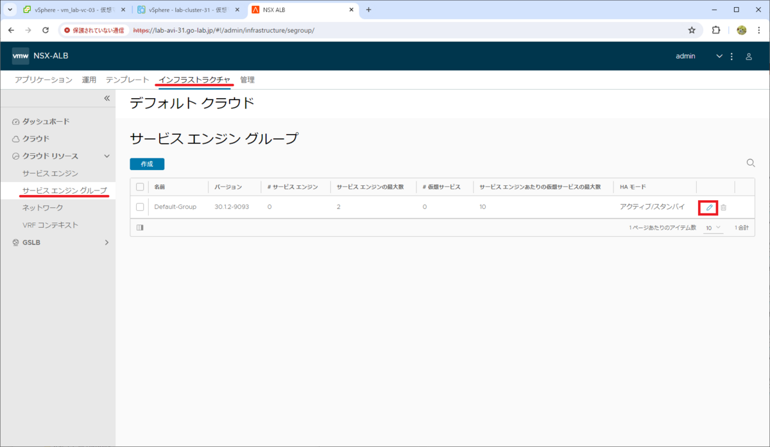Open a new browser tab
The image size is (770, 447).
pos(368,10)
